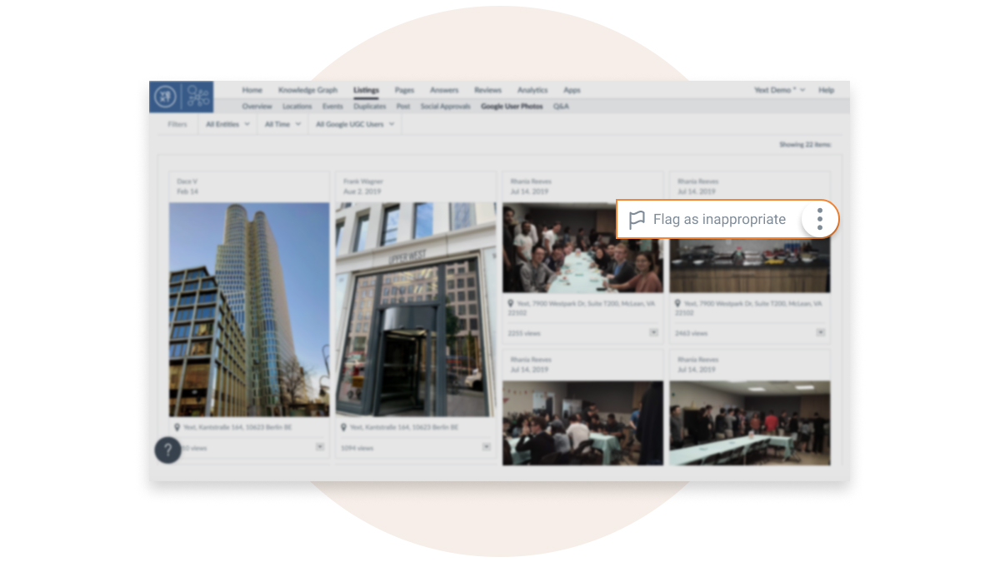This screenshot has width=1000, height=562.
Task: Go to the Home tab
Action: (x=252, y=90)
